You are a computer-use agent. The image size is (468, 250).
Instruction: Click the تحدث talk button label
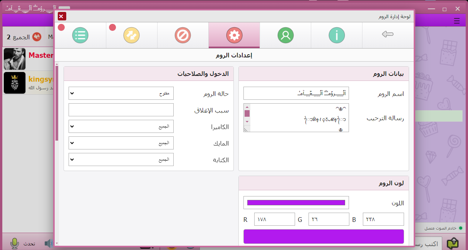(x=29, y=244)
